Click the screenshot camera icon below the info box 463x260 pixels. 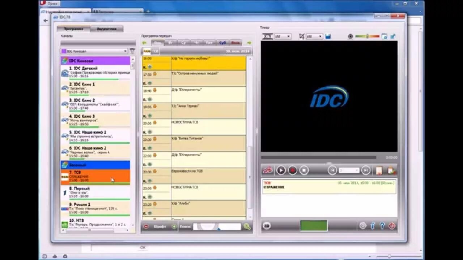[267, 226]
